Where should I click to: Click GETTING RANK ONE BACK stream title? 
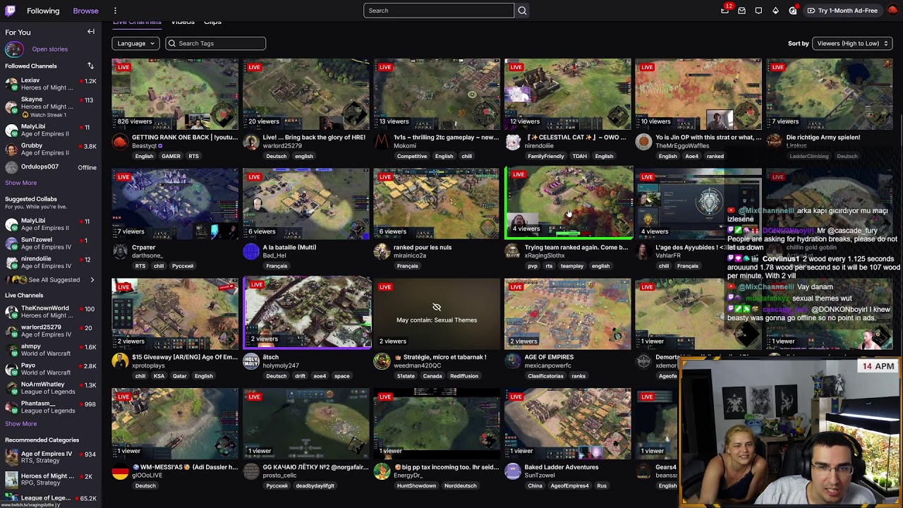point(186,138)
